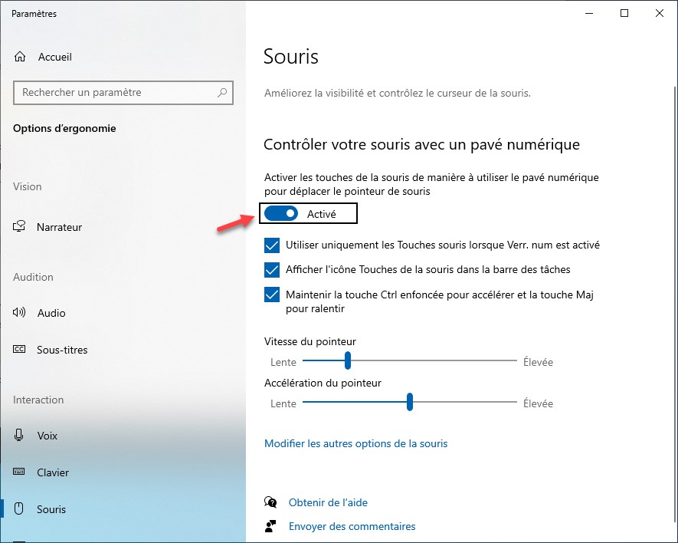Click the Élevée label of pointer speed
The width and height of the screenshot is (678, 543).
538,362
